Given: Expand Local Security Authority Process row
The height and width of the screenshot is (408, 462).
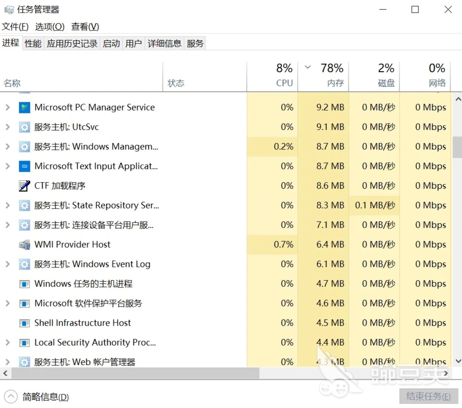Looking at the screenshot, I should [7, 343].
